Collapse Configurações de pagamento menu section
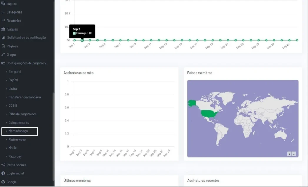Image resolution: width=308 pixels, height=187 pixels. pyautogui.click(x=27, y=63)
